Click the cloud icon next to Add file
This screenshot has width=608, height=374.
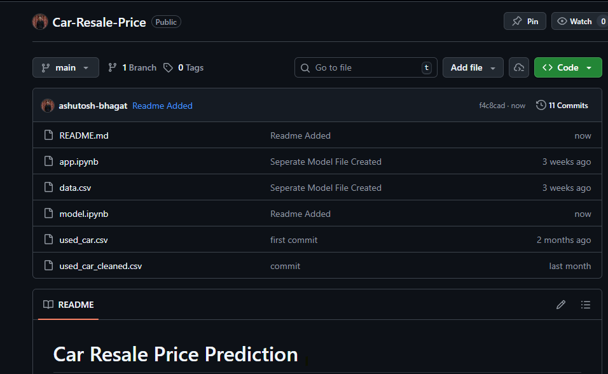519,67
